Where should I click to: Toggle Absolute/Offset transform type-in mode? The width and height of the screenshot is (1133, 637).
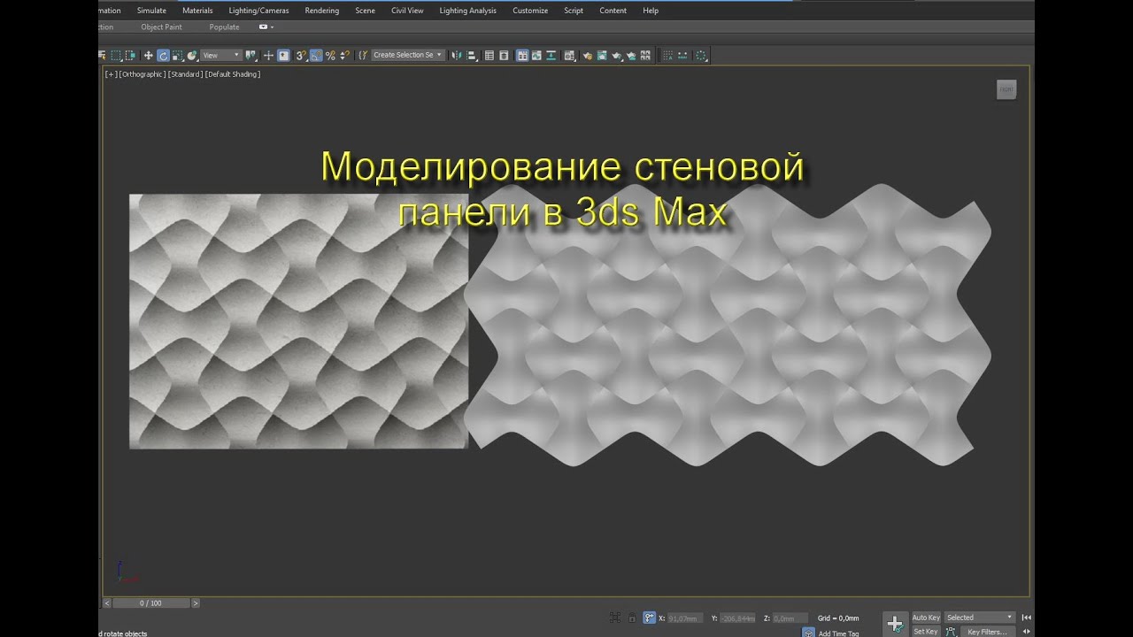point(650,618)
